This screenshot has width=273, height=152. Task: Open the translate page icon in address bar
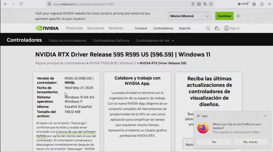(x=205, y=4)
